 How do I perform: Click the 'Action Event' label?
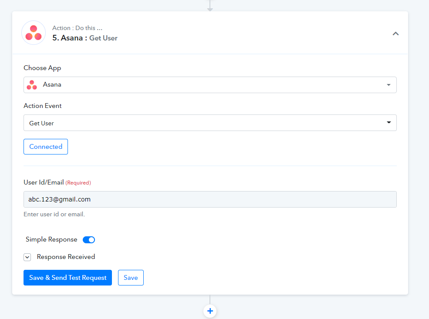[x=42, y=106]
